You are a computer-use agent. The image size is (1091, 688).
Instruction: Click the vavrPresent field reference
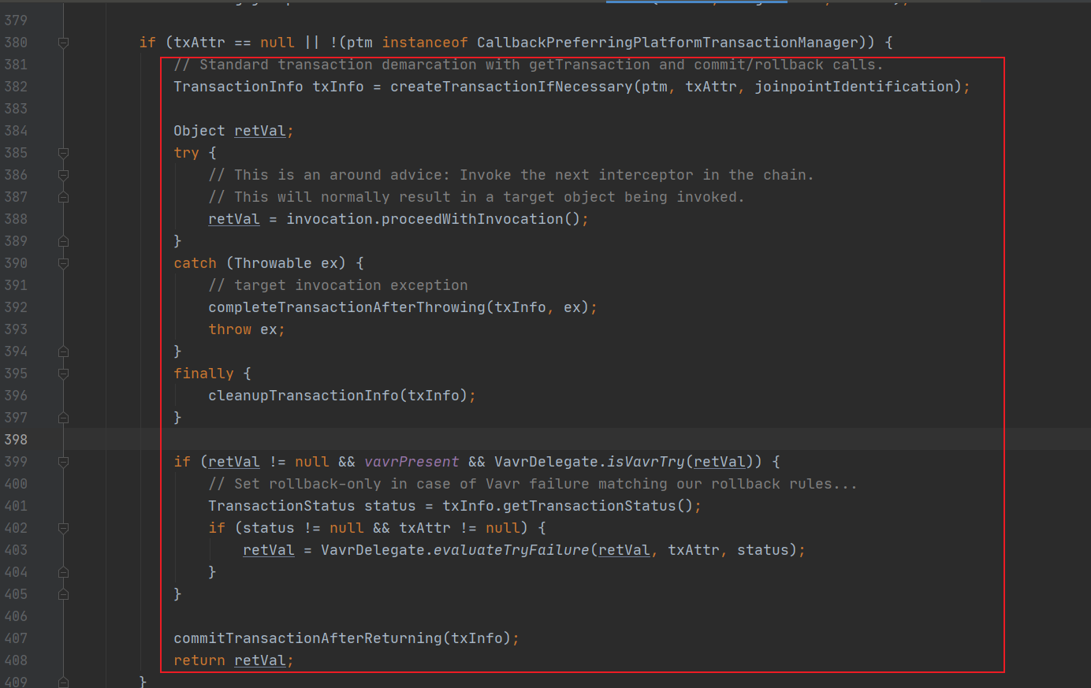(x=411, y=462)
